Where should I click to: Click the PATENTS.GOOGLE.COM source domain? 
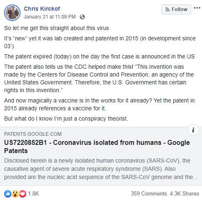coord(33,134)
